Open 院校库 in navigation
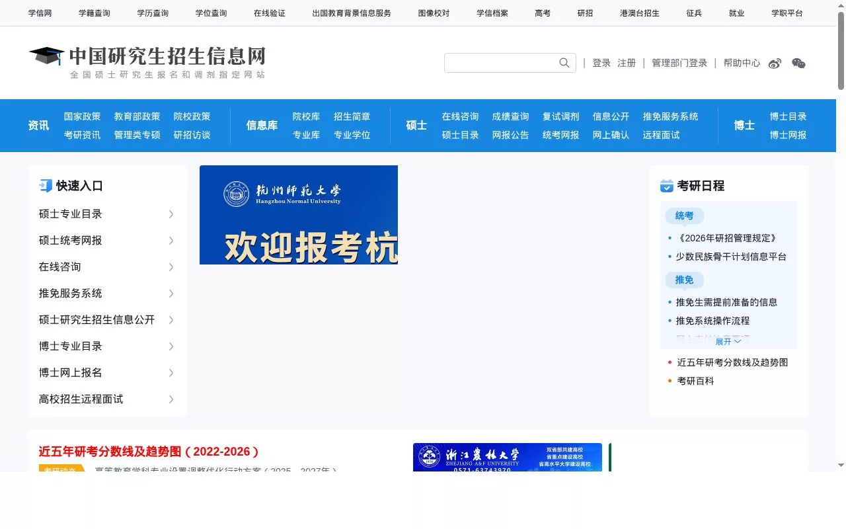The height and width of the screenshot is (529, 846). (x=307, y=116)
